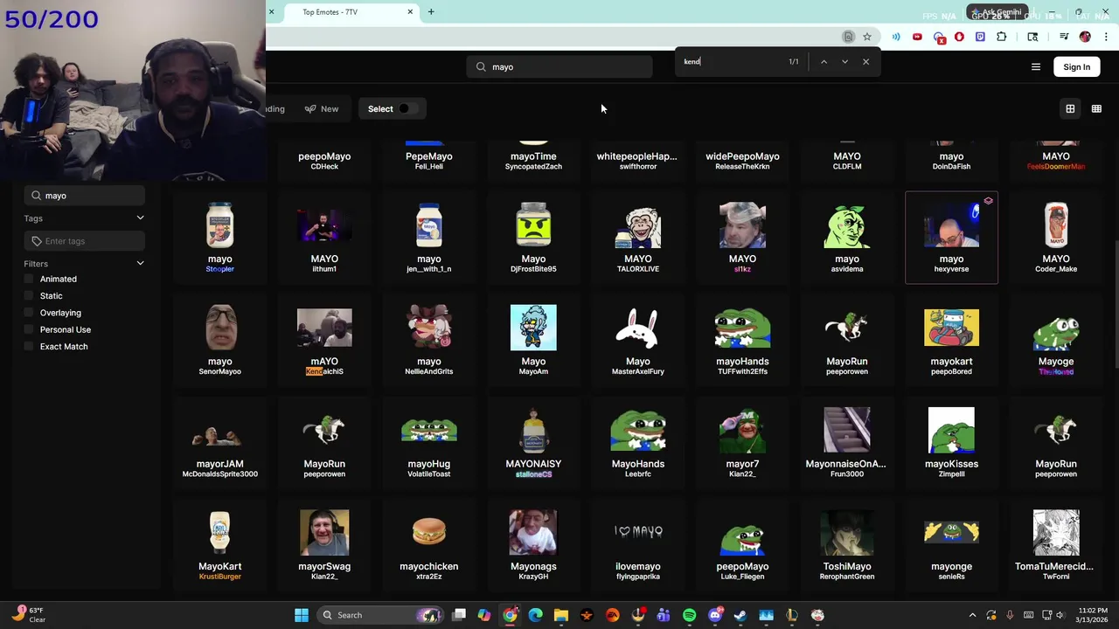Screen dimensions: 1119x629
Task: Switch to the New sorting tab
Action: coord(322,109)
